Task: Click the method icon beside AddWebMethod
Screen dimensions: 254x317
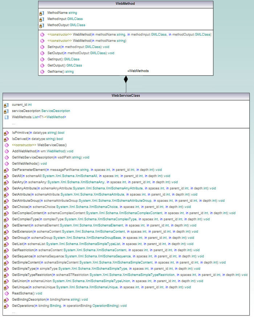Action: 7,151
